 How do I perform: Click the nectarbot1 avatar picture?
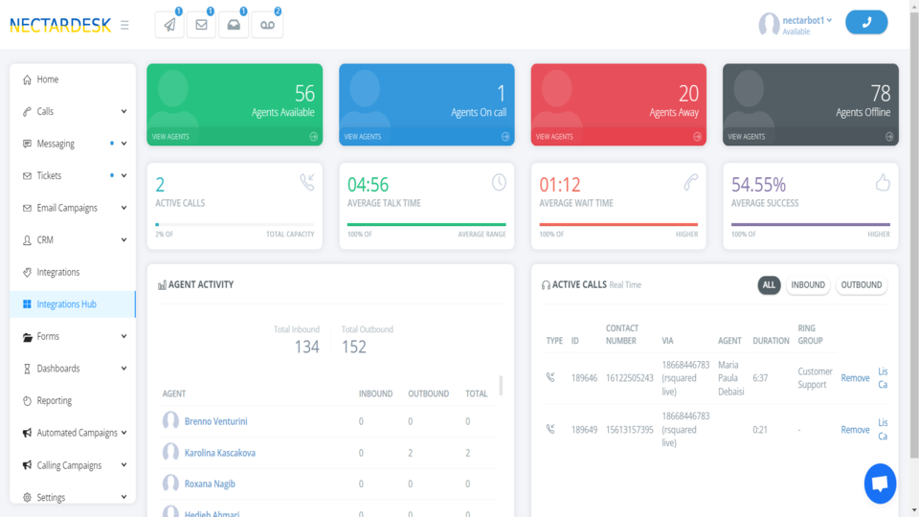click(x=769, y=25)
